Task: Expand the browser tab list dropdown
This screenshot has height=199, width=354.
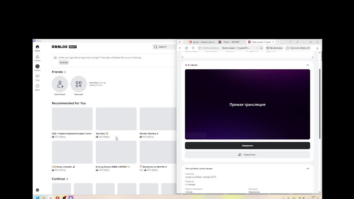Action: coord(184,42)
